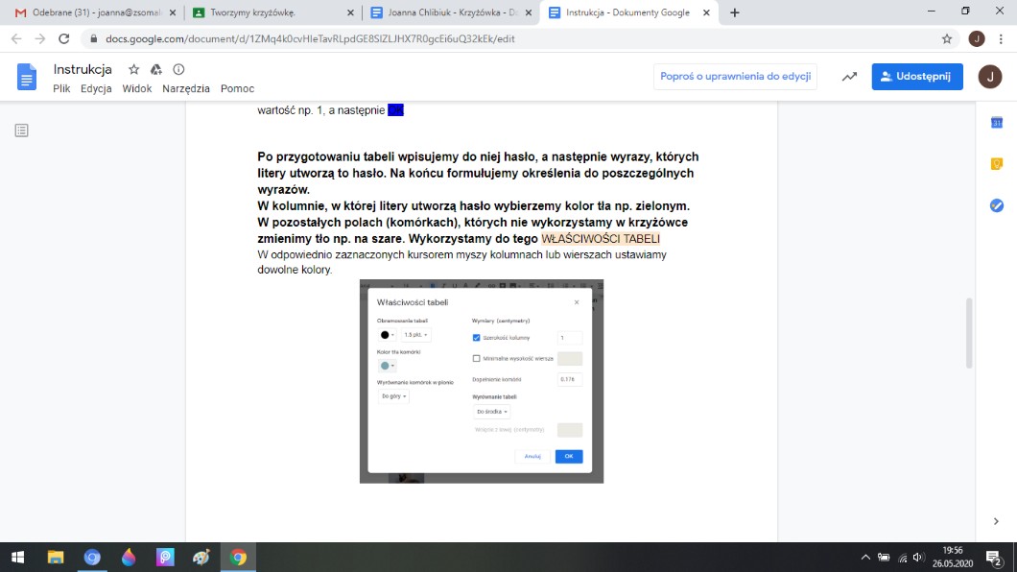Click the Minimalna wysokość wiersza checkbox
Screen dimensions: 1017x572
[x=477, y=359]
